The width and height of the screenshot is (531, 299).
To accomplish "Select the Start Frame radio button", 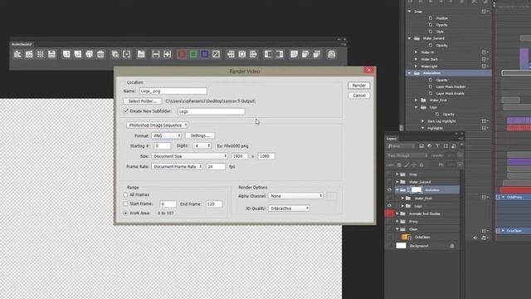I will (x=125, y=203).
